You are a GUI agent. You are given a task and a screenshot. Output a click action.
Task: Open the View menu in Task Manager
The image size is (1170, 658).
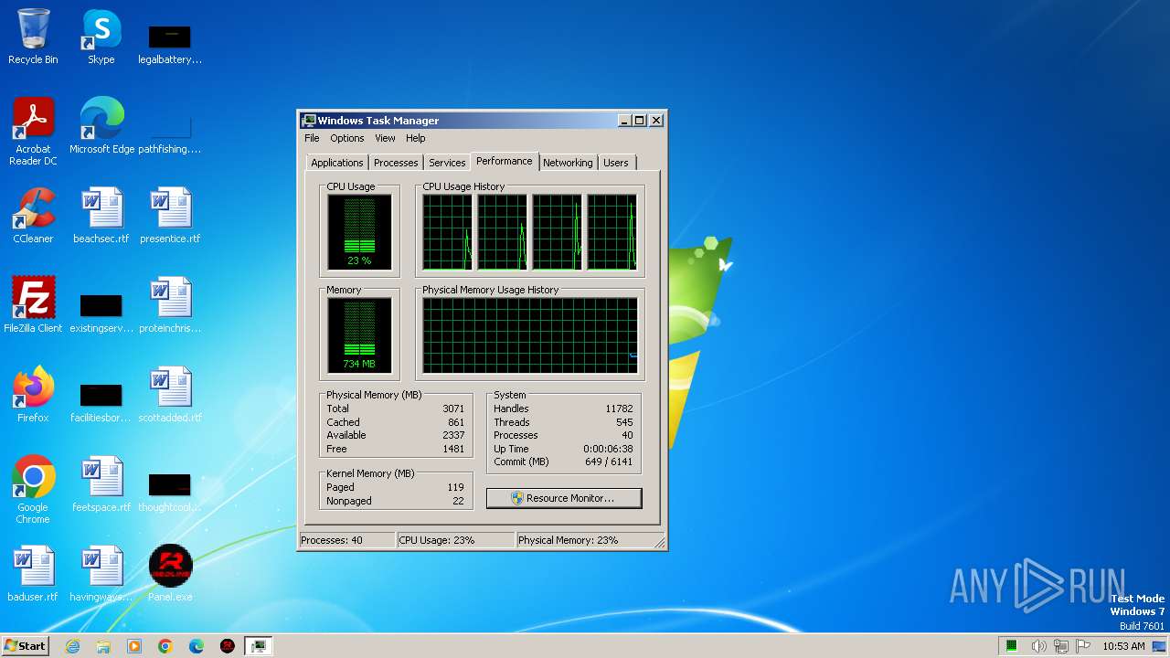point(385,138)
